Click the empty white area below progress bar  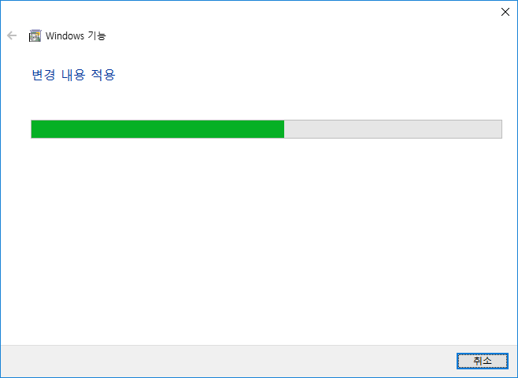[x=259, y=241]
